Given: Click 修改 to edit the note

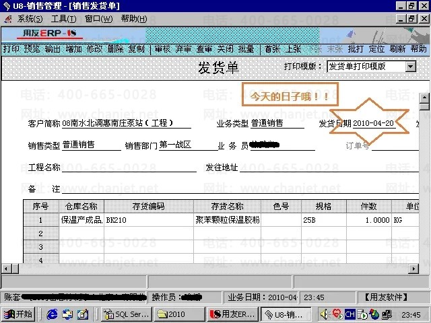Looking at the screenshot, I should tap(94, 49).
